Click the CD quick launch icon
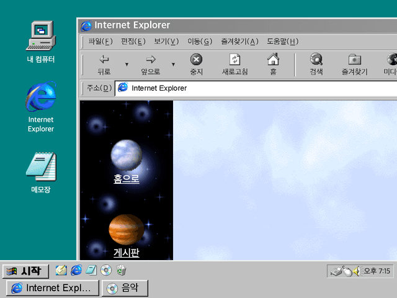Viewport: 397px width, 298px height. coord(106,271)
